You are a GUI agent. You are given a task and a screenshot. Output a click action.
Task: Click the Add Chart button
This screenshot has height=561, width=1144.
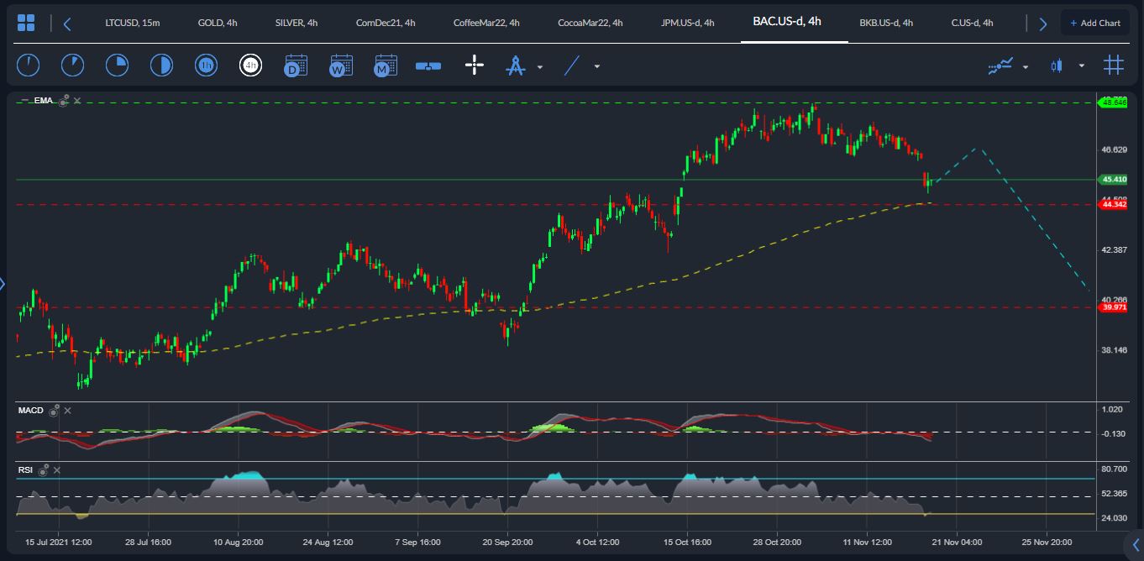point(1094,23)
